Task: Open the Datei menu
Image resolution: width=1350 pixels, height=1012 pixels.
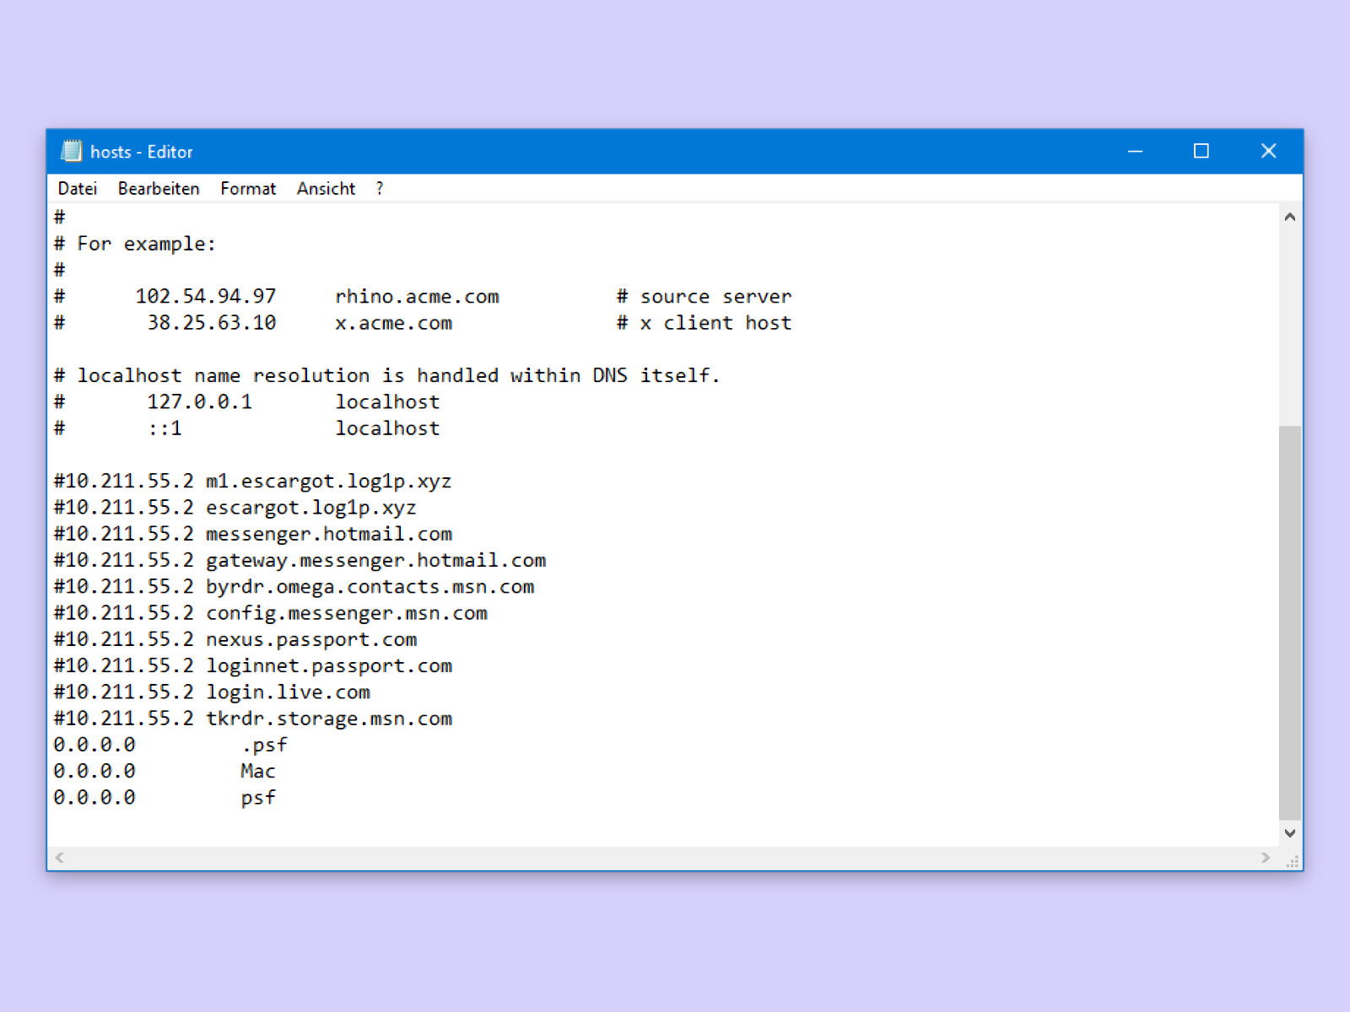Action: tap(78, 189)
